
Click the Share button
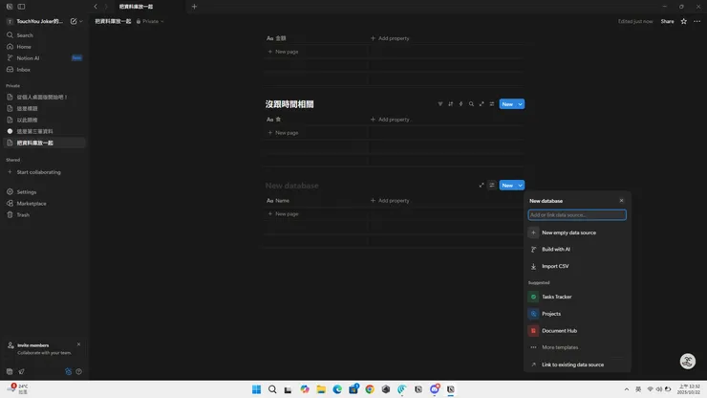667,21
